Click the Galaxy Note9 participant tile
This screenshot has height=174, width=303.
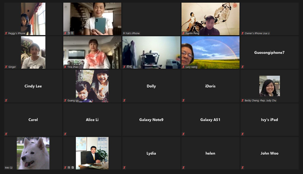(x=151, y=120)
